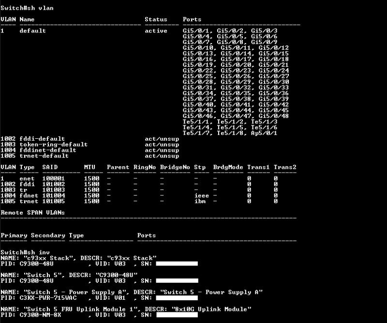Select PID 'C3KX-PWR-715WAC'
The image size is (387, 323).
coord(47,297)
